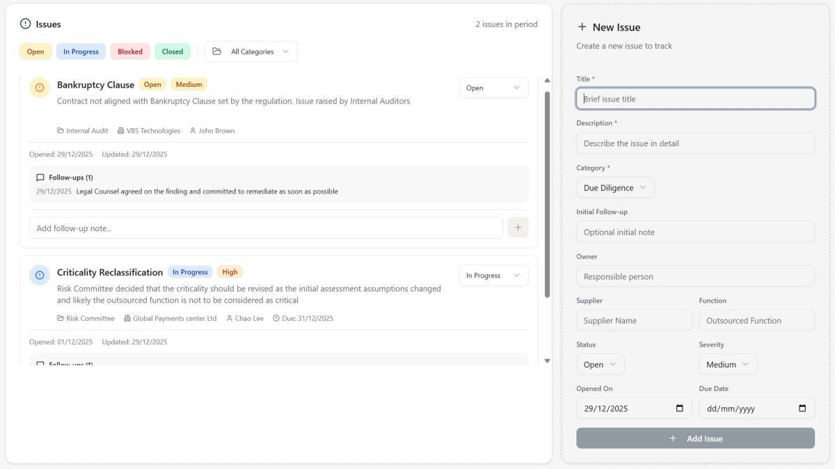Open the All Categories filter dropdown
This screenshot has height=469, width=835.
click(251, 51)
